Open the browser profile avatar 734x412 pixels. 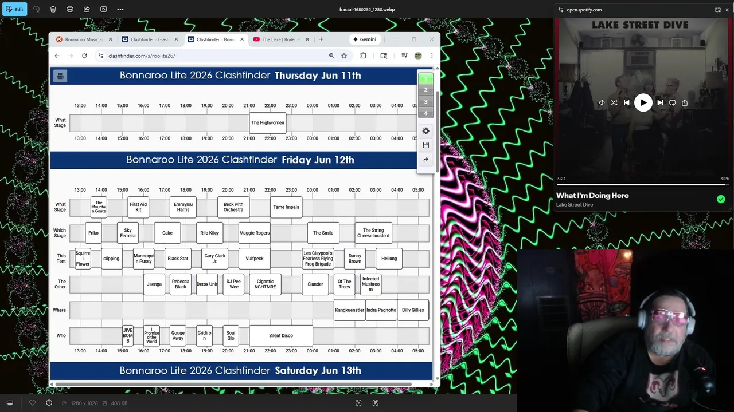[x=418, y=56]
